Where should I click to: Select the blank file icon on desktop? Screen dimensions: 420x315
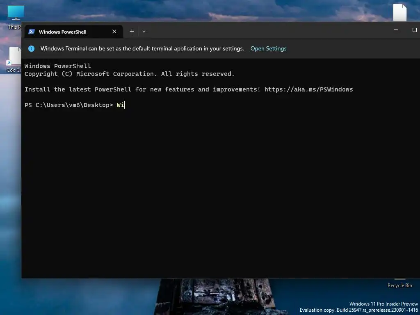399,13
